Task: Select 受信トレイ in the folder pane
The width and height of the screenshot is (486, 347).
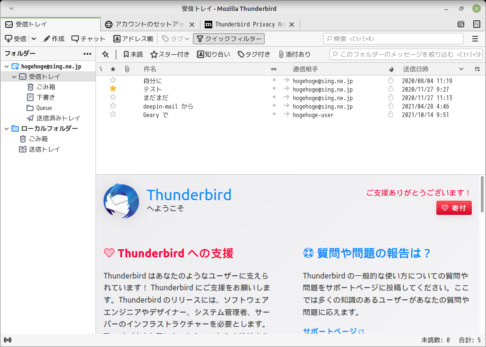Action: 48,77
